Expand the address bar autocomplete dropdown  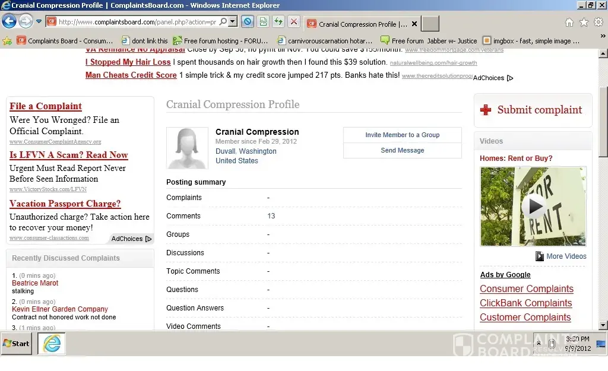tap(233, 22)
